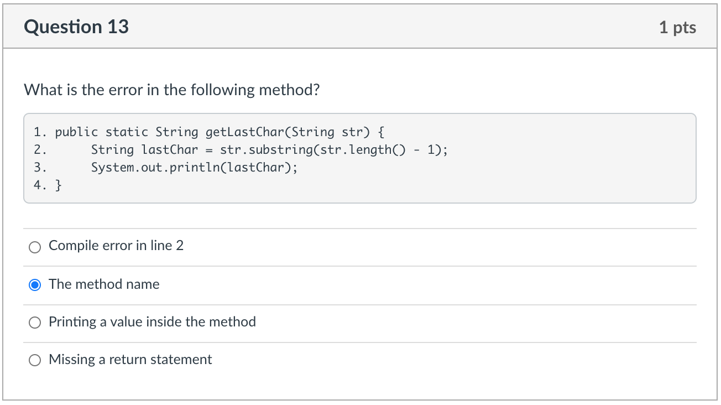Image resolution: width=721 pixels, height=405 pixels.
Task: Click the 'Question 13' heading
Action: pos(76,27)
